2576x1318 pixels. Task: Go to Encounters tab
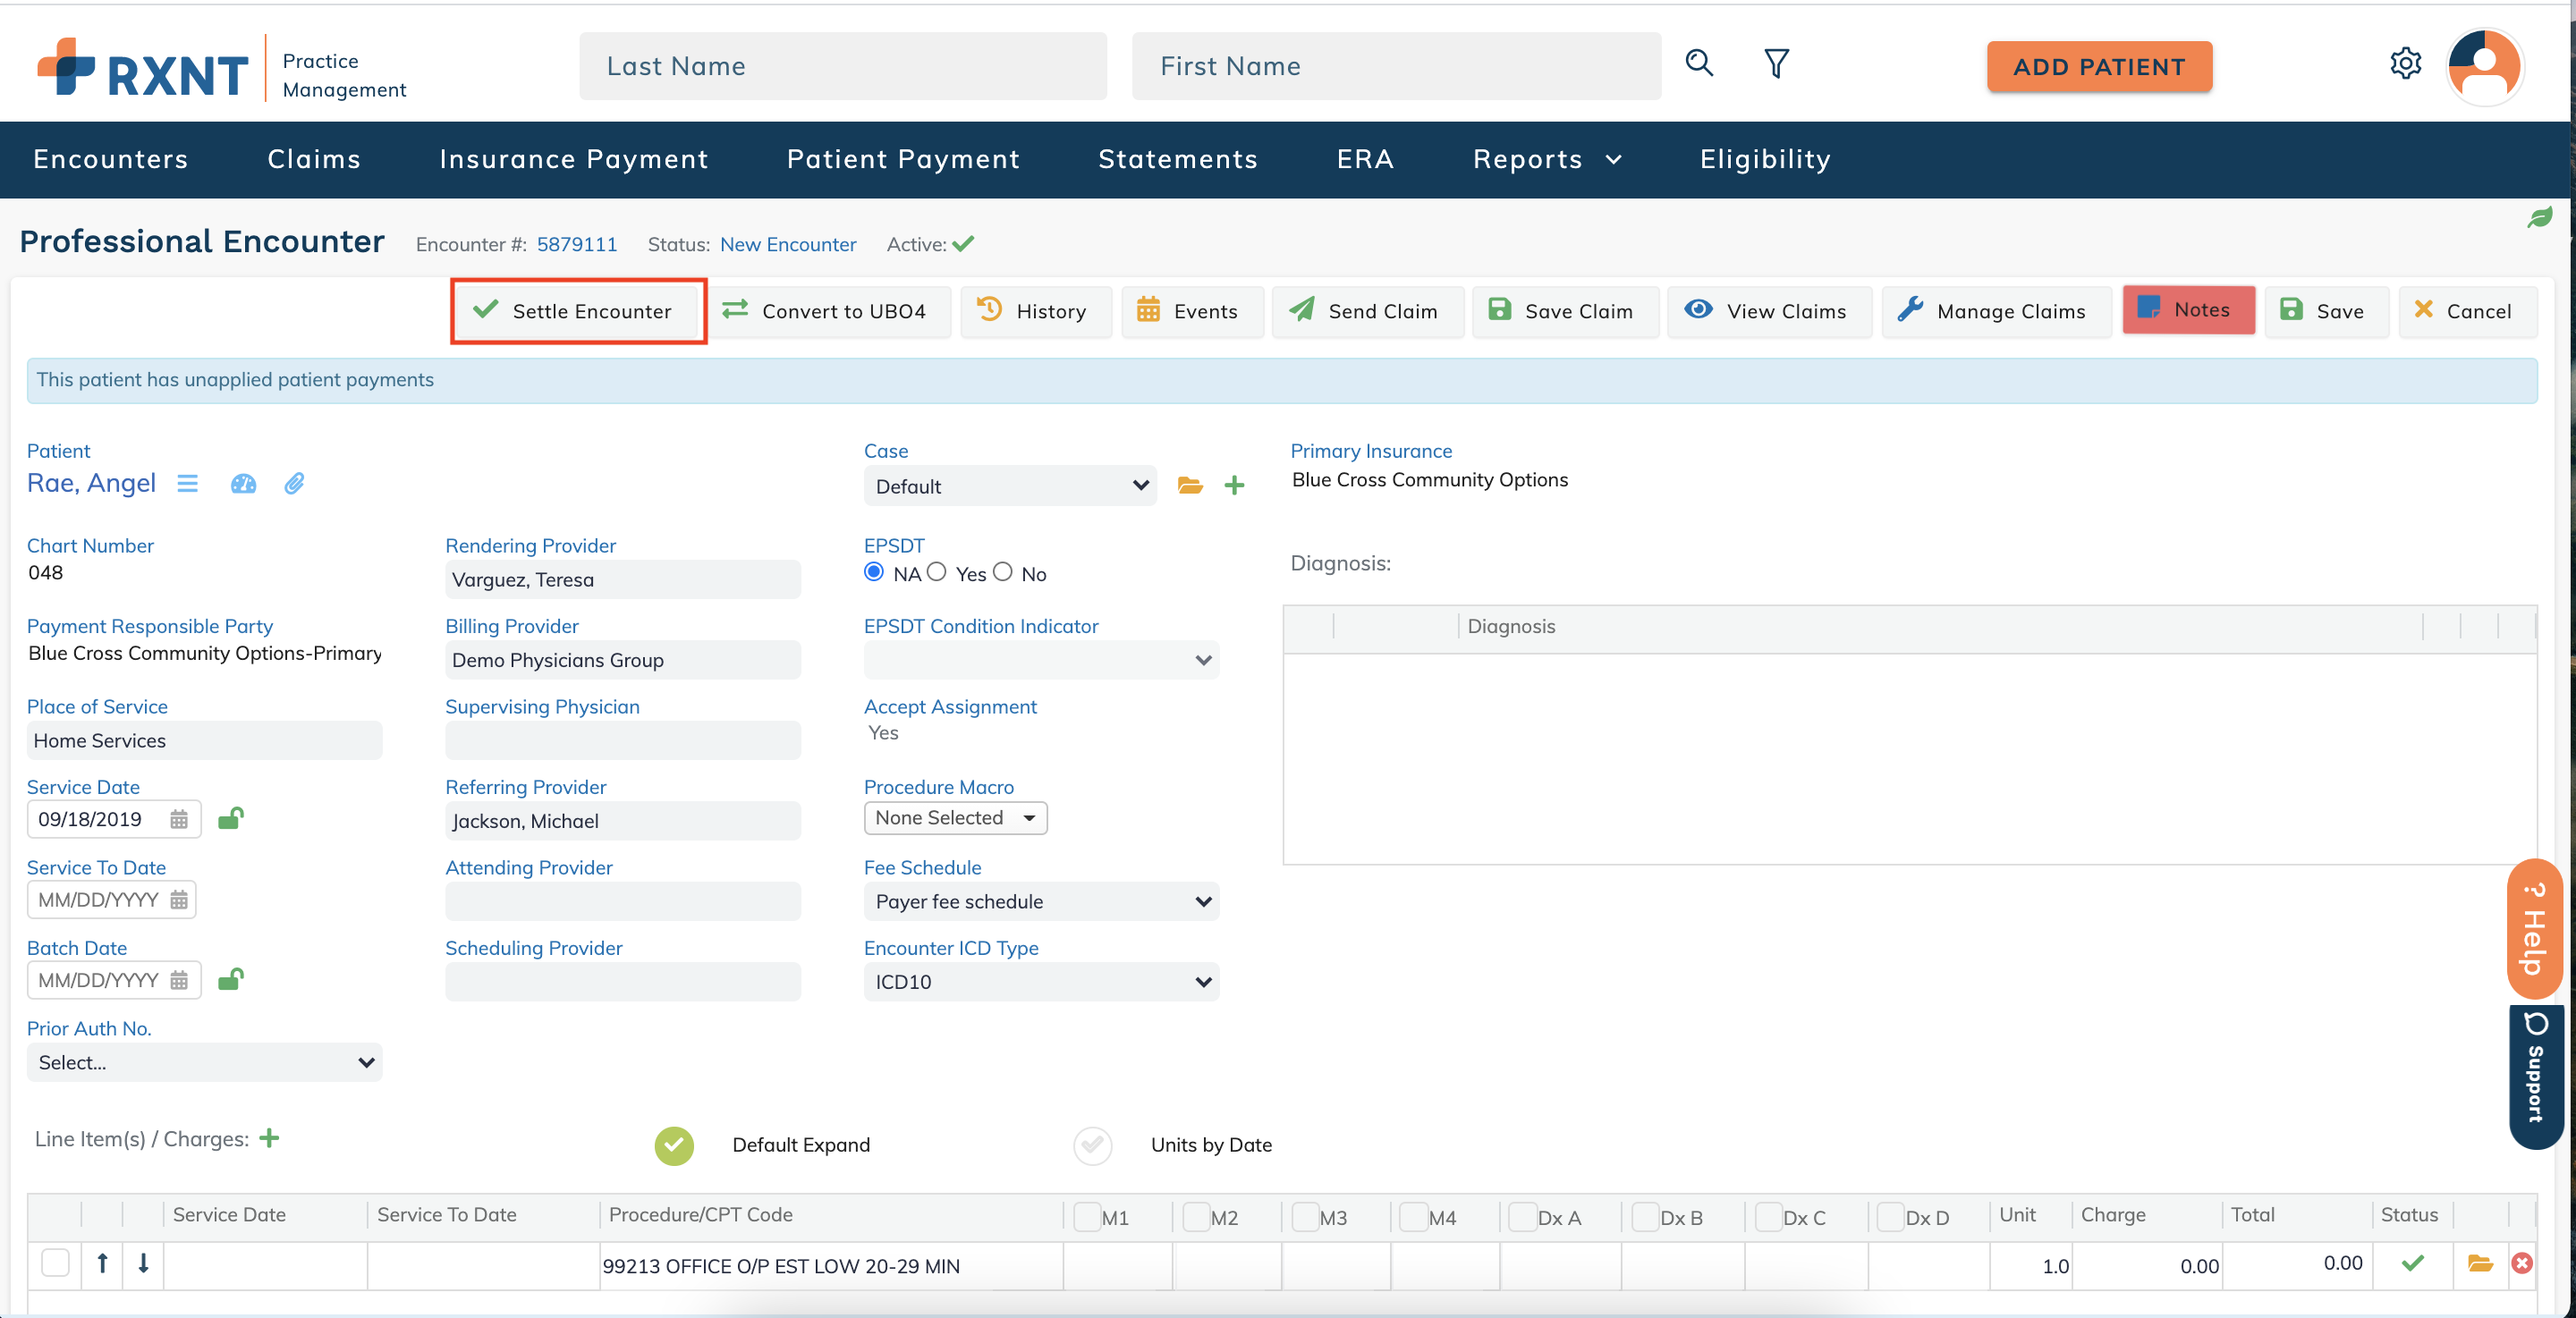point(111,159)
